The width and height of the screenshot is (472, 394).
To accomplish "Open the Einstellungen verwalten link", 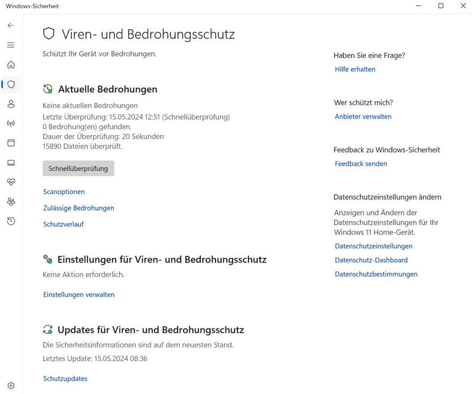I will pyautogui.click(x=78, y=294).
